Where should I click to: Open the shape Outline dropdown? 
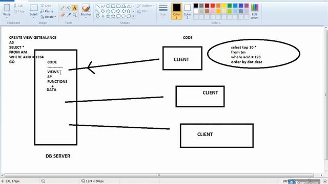(146, 6)
